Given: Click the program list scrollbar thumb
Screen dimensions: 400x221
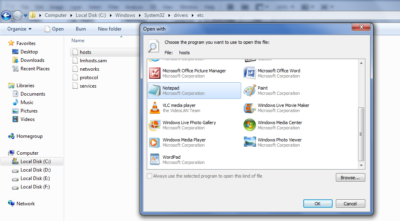Looking at the screenshot, I should [x=361, y=134].
